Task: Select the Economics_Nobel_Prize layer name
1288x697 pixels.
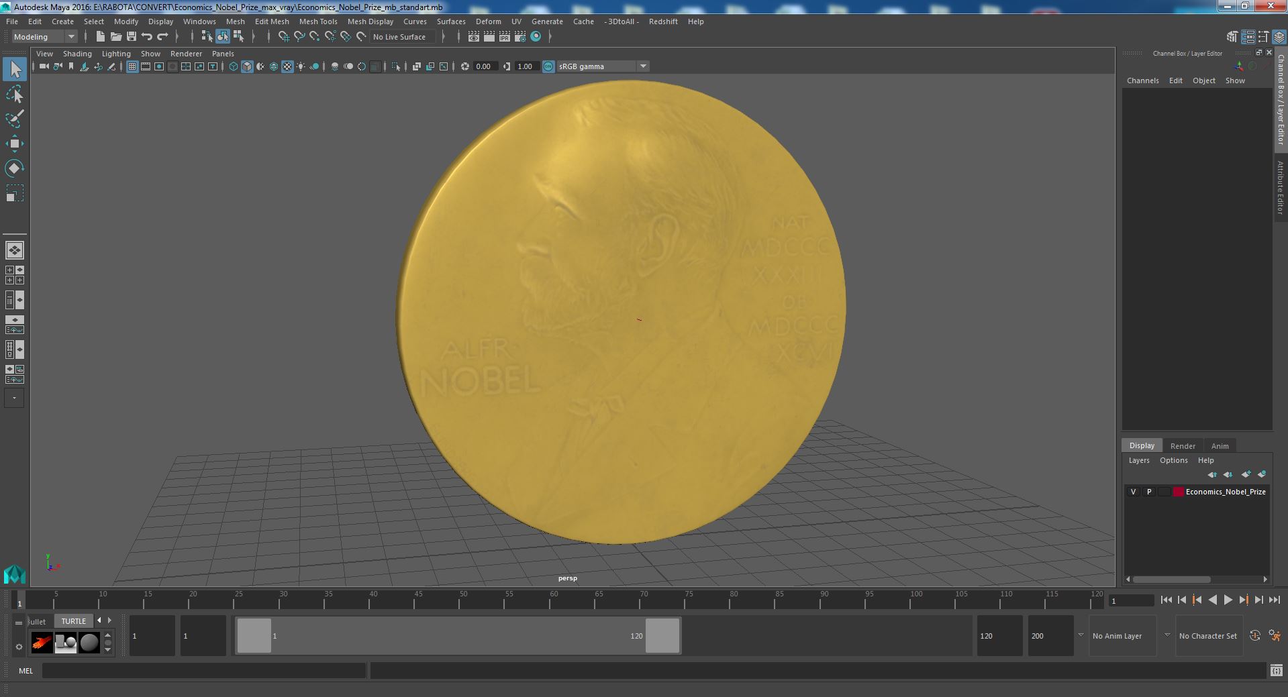Action: pyautogui.click(x=1225, y=492)
